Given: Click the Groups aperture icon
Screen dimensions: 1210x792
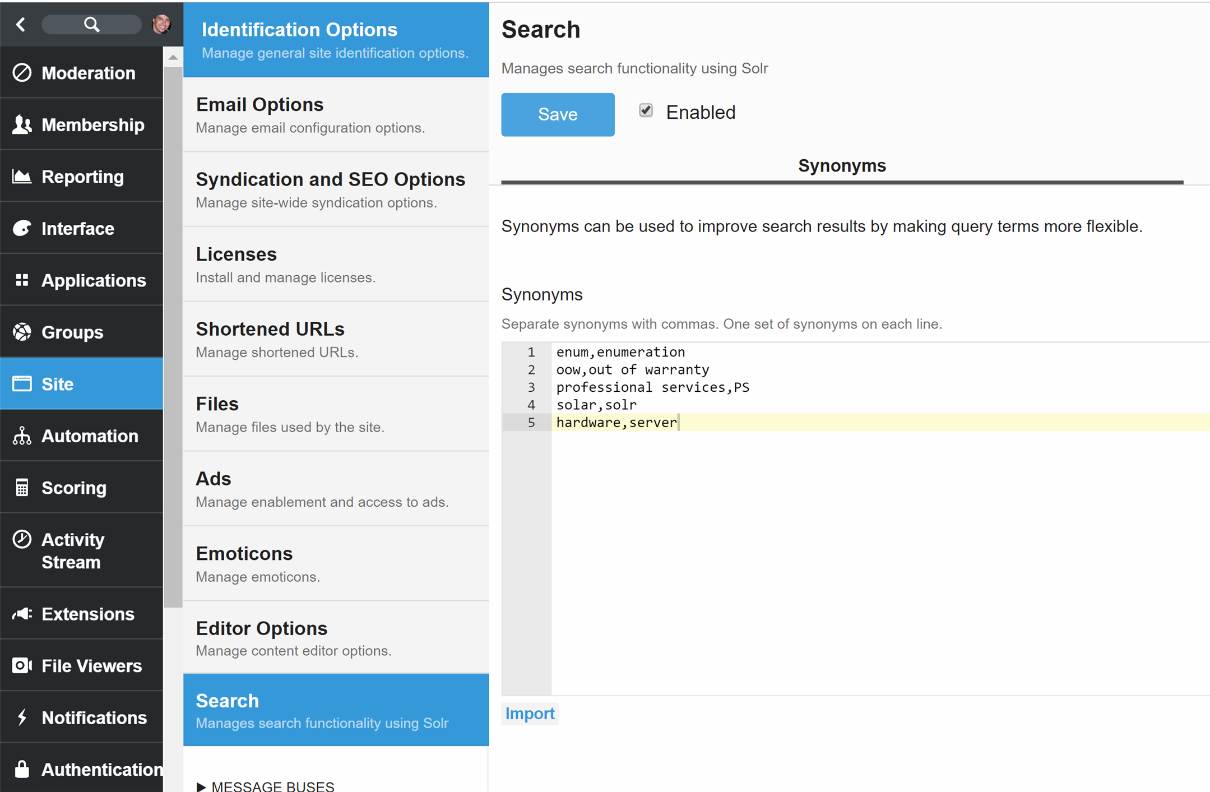Looking at the screenshot, I should [x=22, y=332].
